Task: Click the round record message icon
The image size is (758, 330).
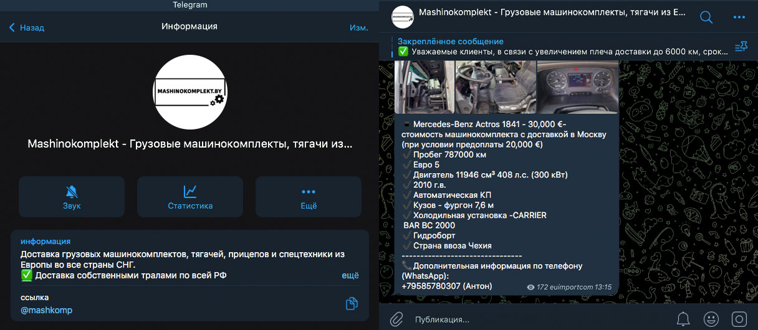Action: pyautogui.click(x=739, y=319)
